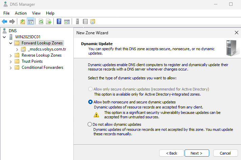Open the View menu

[36, 13]
